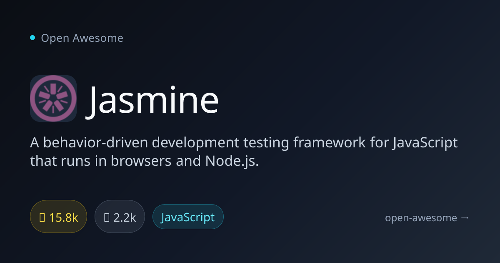Viewport: 500px width, 263px height.
Task: Open the 15.8k stars badge
Action: click(58, 217)
